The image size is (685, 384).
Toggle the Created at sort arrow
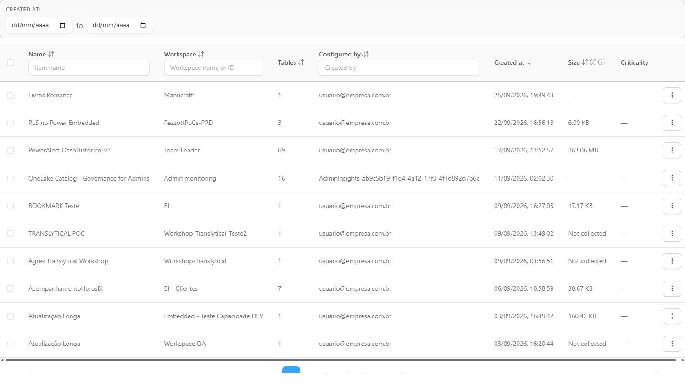pyautogui.click(x=529, y=62)
